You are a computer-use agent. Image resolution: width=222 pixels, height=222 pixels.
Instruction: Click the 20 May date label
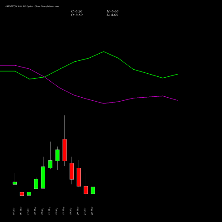78,211
